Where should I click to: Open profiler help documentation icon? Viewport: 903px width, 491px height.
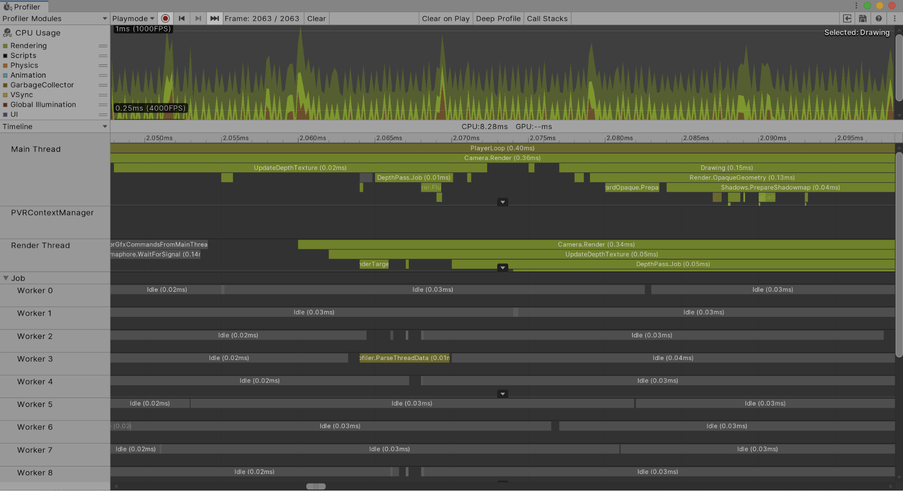(879, 19)
